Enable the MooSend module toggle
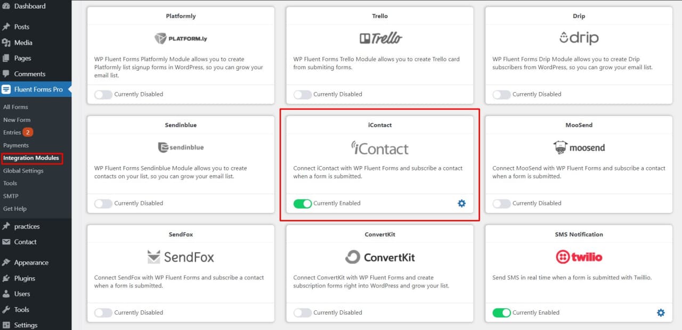Viewport: 682px width, 330px height. (501, 203)
